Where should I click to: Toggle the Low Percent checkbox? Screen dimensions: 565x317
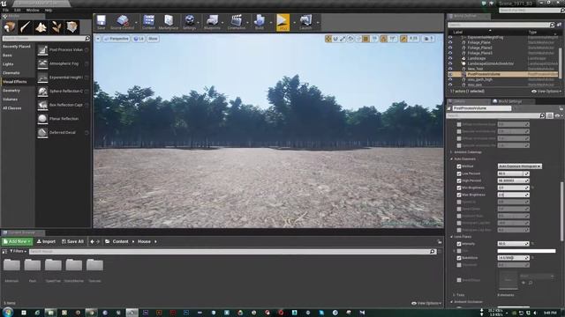[459, 173]
